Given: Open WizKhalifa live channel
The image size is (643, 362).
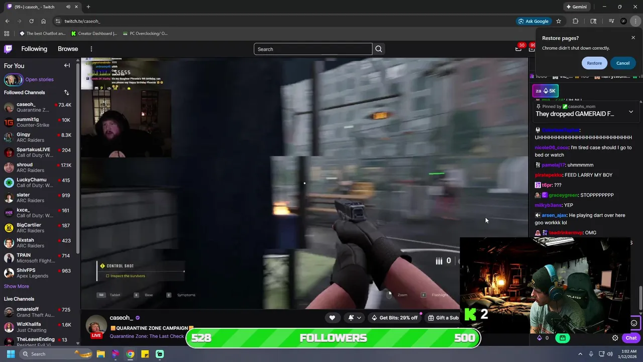Looking at the screenshot, I should click(x=38, y=327).
